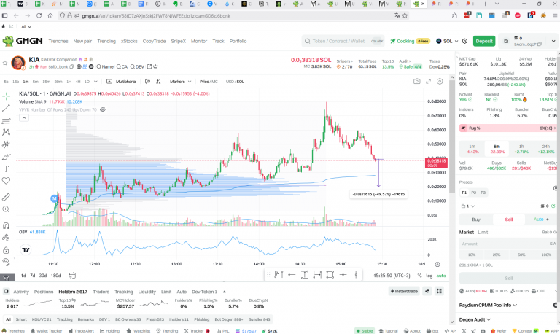Viewport: 560px width, 334px height.
Task: Collapse the bottom panel arrow after Dev Token
Action: (225, 292)
